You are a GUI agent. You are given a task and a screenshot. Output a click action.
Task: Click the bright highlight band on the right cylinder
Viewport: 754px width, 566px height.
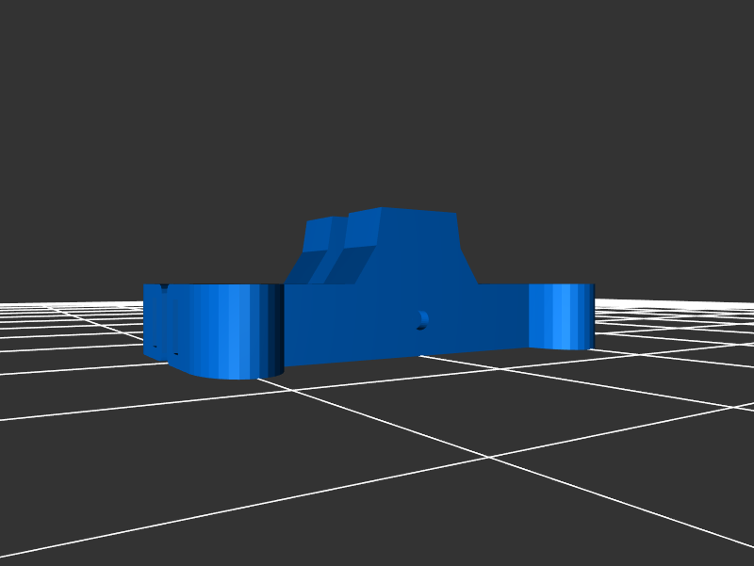pyautogui.click(x=564, y=315)
